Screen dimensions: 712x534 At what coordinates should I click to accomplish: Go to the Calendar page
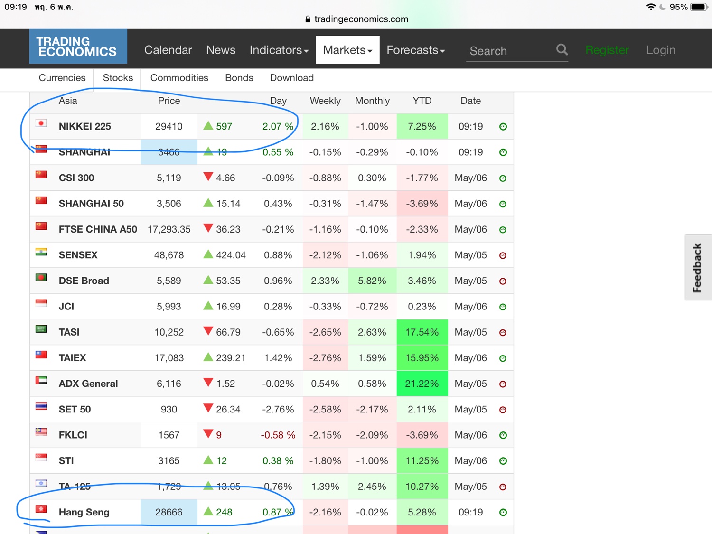(x=168, y=50)
